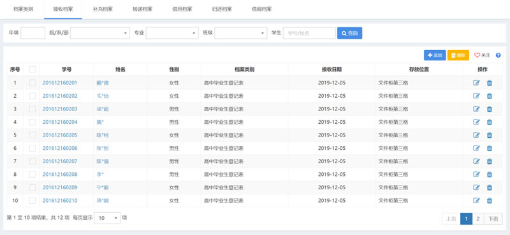The height and width of the screenshot is (235, 510).
Task: Edit the record of student 201612160205
Action: pos(476,135)
